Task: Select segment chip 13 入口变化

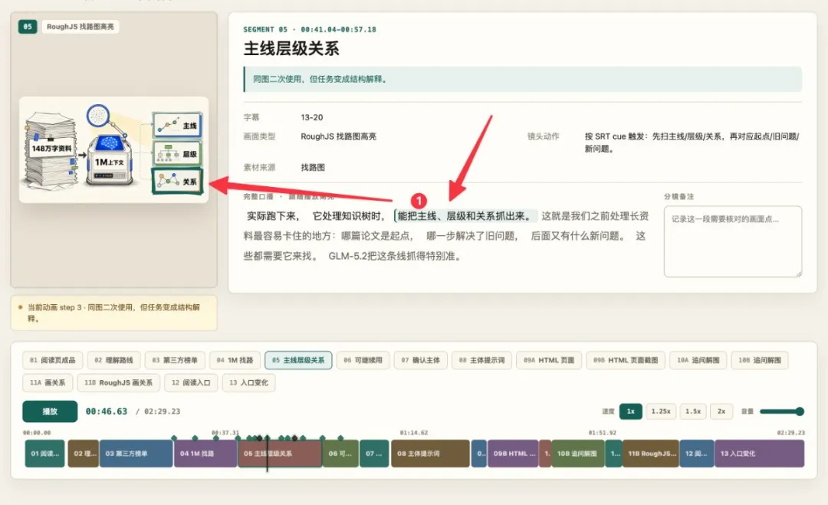Action: [x=248, y=382]
